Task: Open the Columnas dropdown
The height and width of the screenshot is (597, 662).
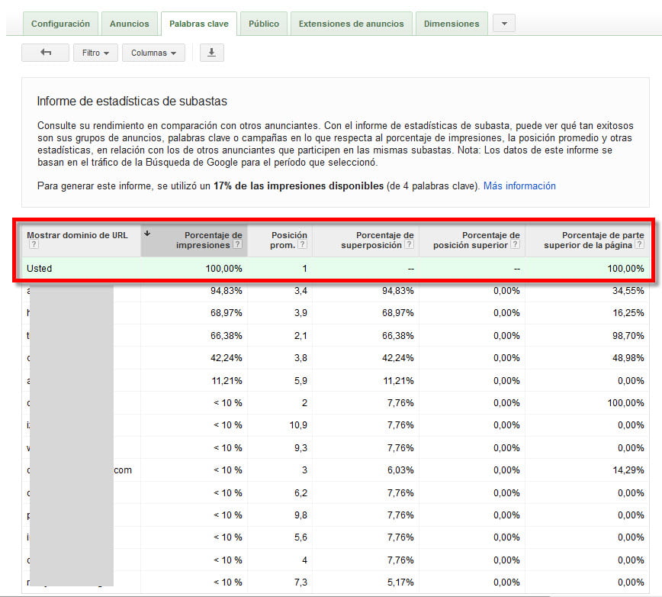Action: click(154, 53)
